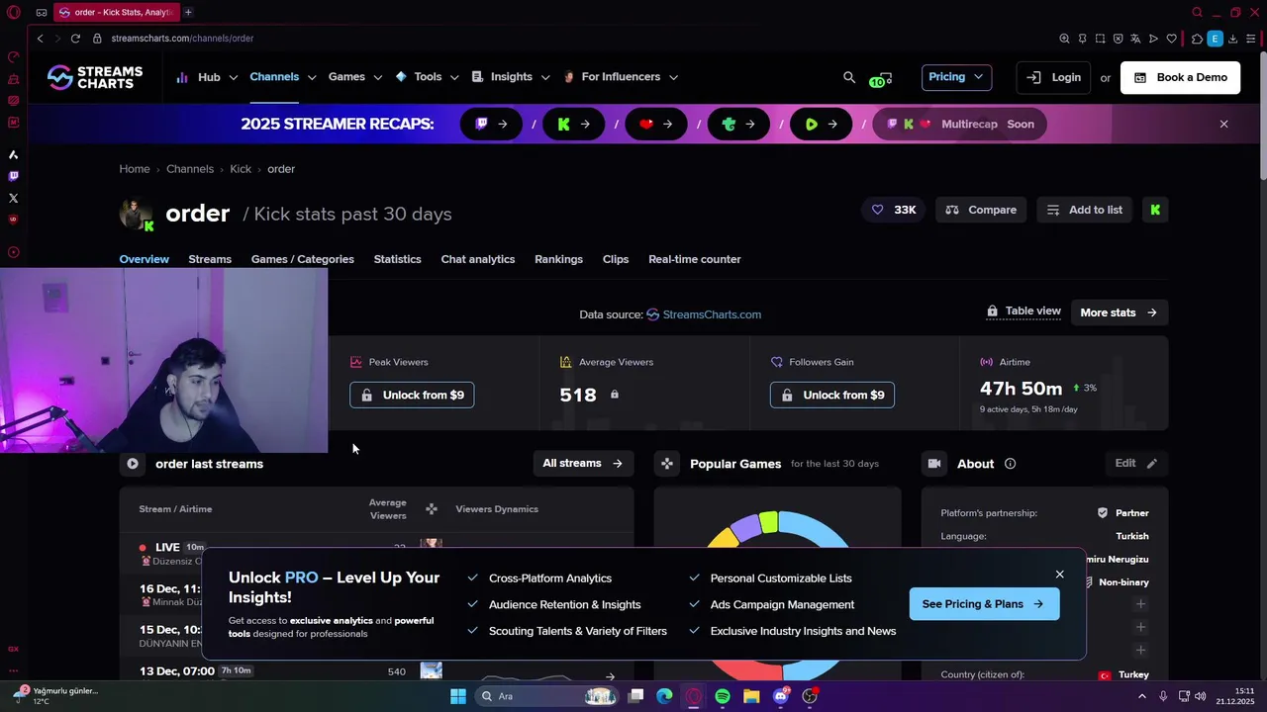The image size is (1267, 712).
Task: Click the Add to list button
Action: coord(1085,210)
